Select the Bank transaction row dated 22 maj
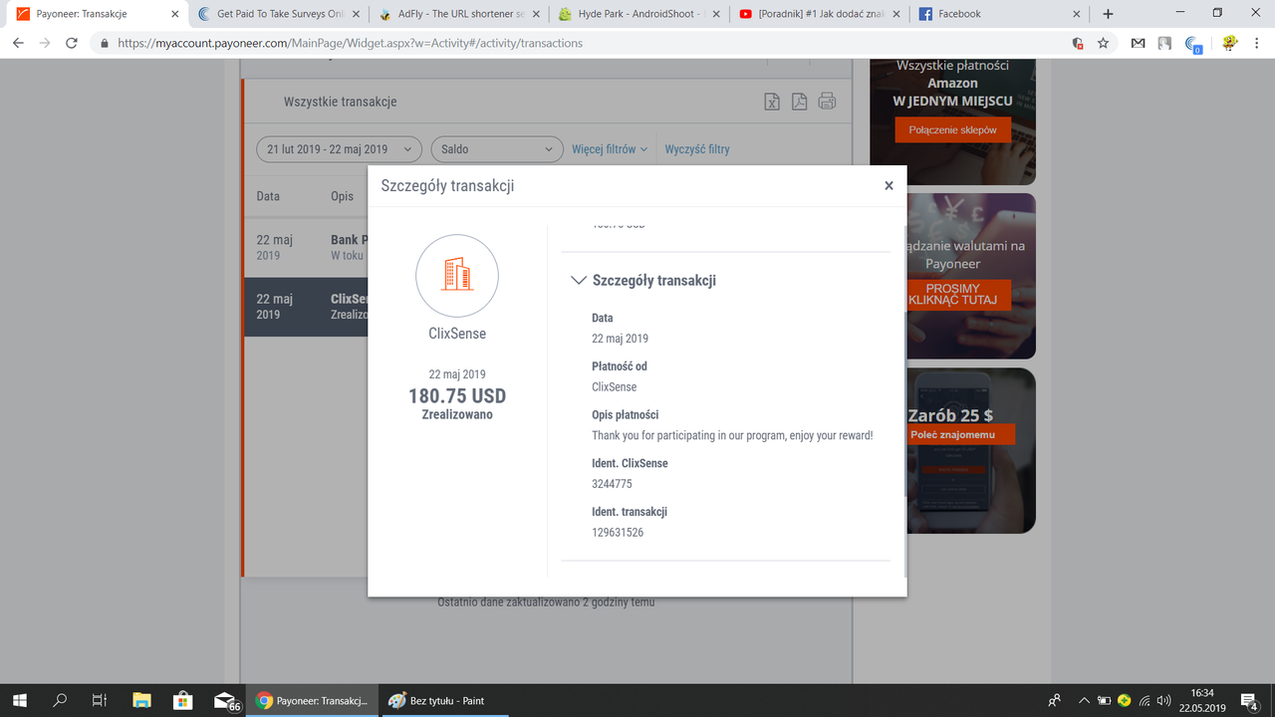 pos(306,247)
